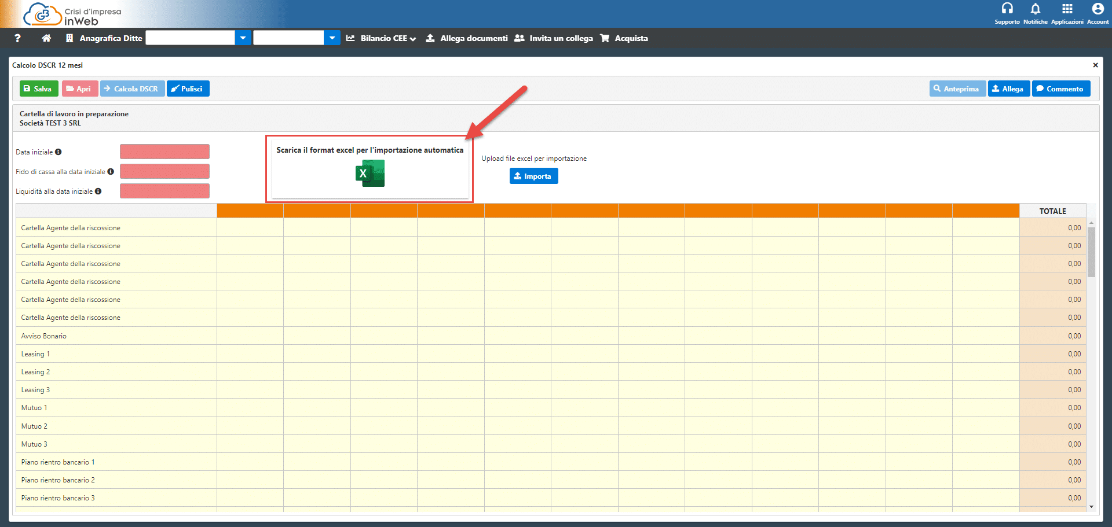Open Allega documenti
The width and height of the screenshot is (1112, 527).
click(467, 38)
